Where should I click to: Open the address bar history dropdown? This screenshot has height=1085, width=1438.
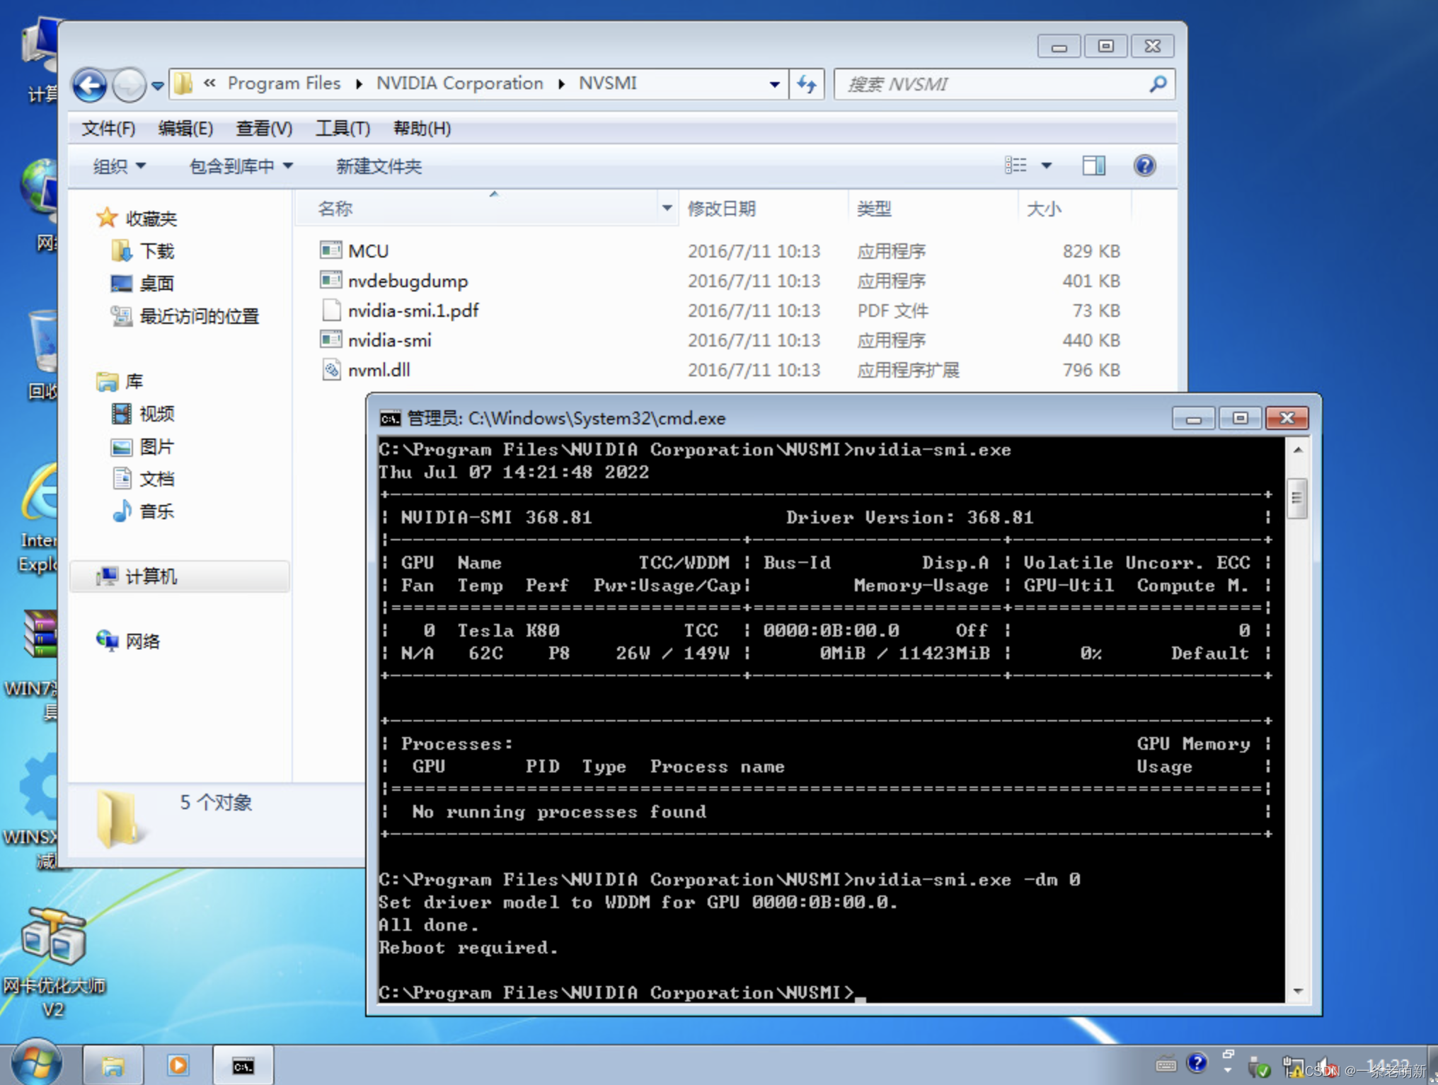click(775, 84)
